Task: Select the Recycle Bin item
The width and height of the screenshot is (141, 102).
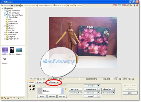Action: (x=13, y=17)
